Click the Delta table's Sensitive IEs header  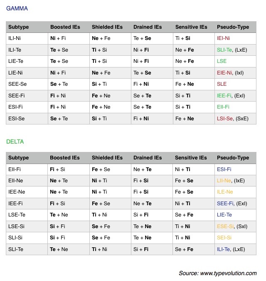pyautogui.click(x=191, y=158)
